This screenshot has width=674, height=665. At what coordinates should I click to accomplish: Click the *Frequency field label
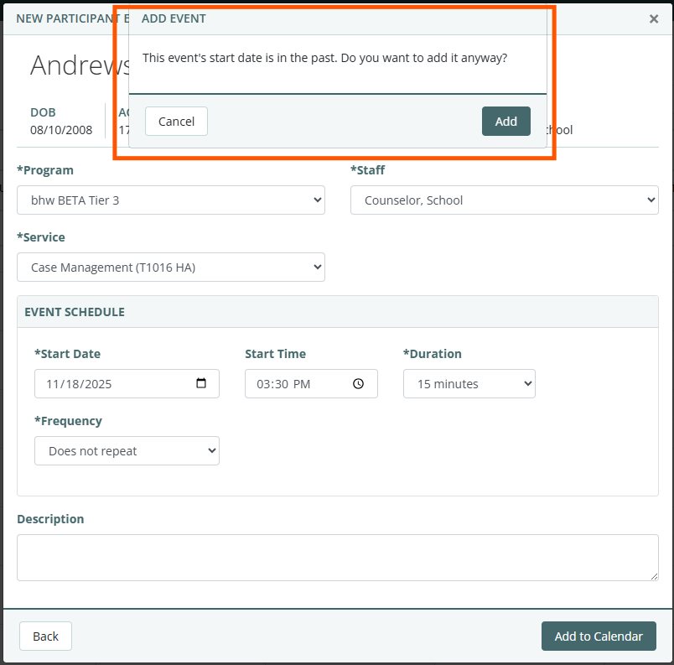tap(69, 421)
